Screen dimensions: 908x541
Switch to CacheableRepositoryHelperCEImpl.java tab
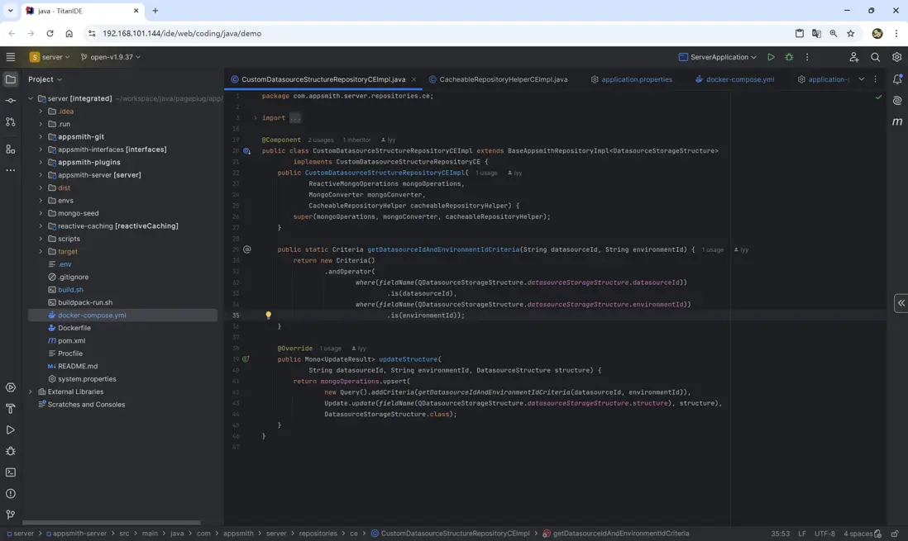[x=503, y=79]
